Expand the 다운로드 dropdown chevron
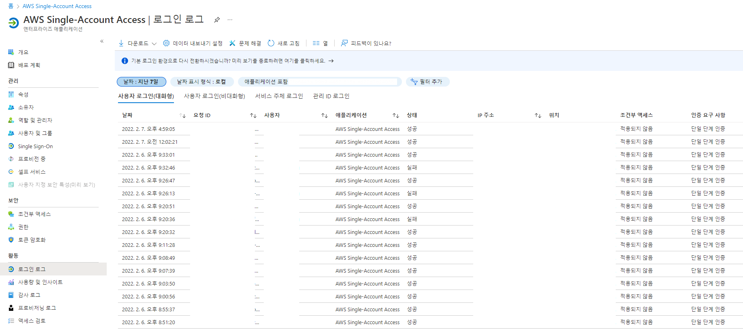Screen dimensions: 743x329 click(x=154, y=43)
